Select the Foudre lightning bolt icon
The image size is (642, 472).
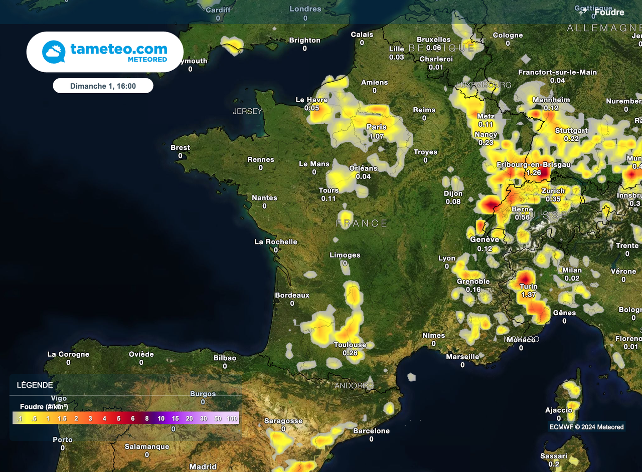point(583,12)
